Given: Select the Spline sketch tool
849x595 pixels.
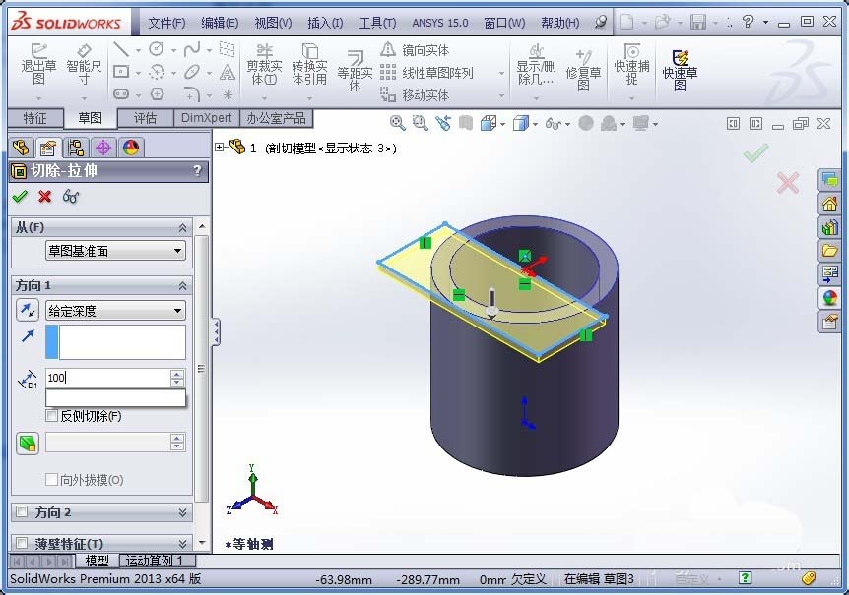Looking at the screenshot, I should 192,50.
